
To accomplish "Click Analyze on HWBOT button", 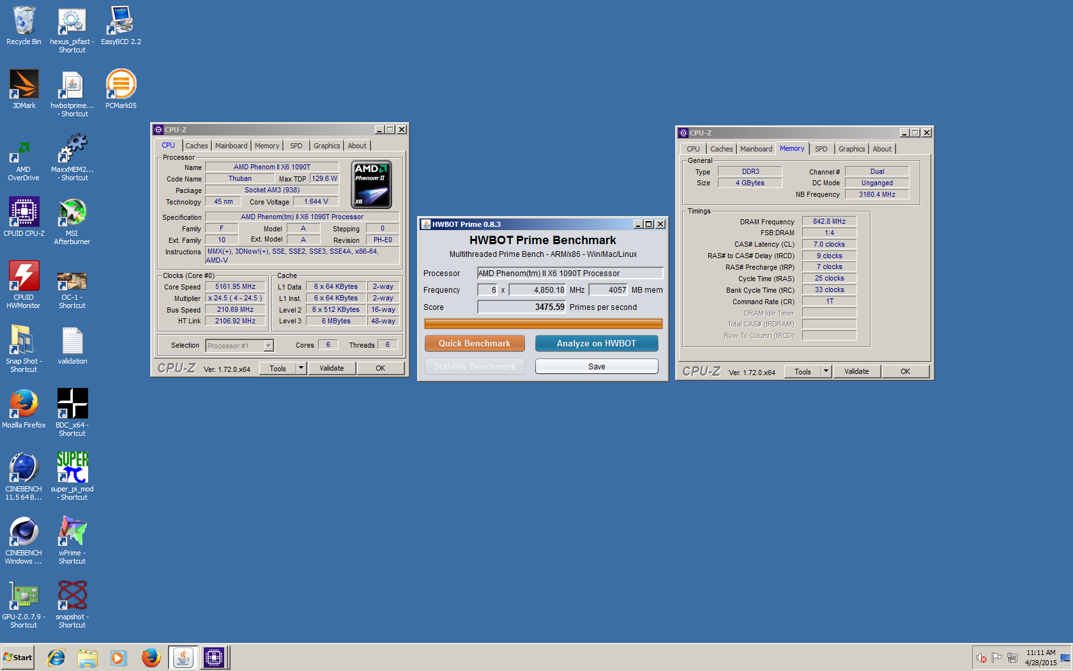I will coord(597,343).
